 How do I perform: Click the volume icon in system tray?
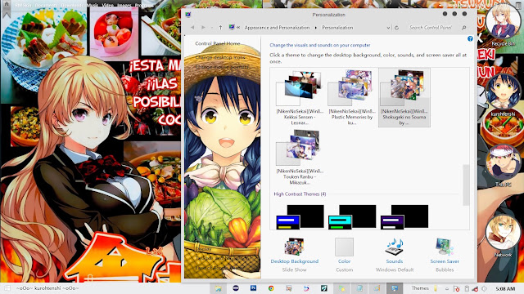pos(484,288)
